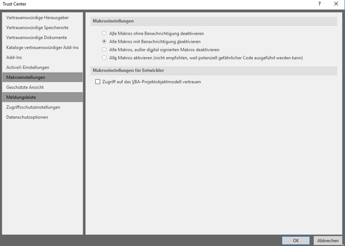Image resolution: width=345 pixels, height=246 pixels.
Task: Go to 'Vertrauenswürdige Dokumente' section
Action: pyautogui.click(x=36, y=38)
